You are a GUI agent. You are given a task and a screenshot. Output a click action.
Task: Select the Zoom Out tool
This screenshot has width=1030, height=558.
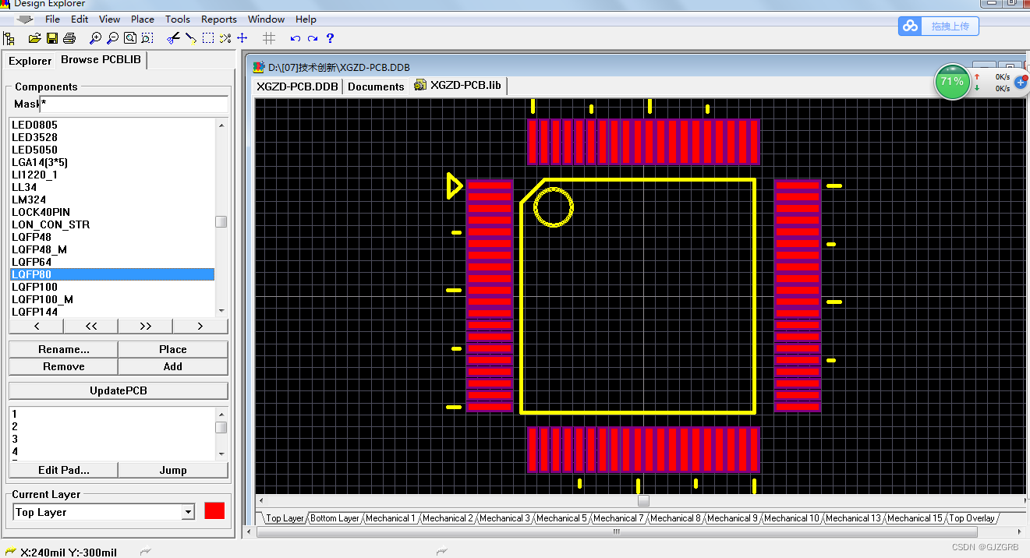tap(111, 37)
